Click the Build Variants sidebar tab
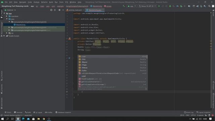215x121 pixels. [x=2, y=103]
